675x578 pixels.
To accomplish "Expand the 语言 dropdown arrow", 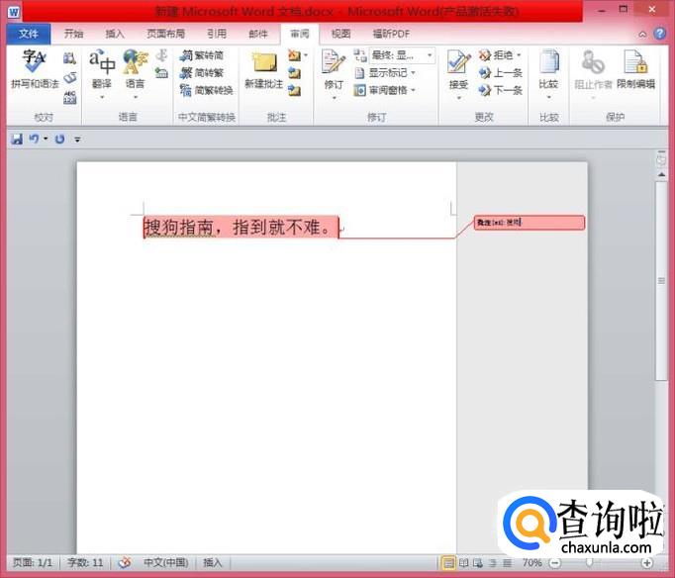I will point(136,97).
